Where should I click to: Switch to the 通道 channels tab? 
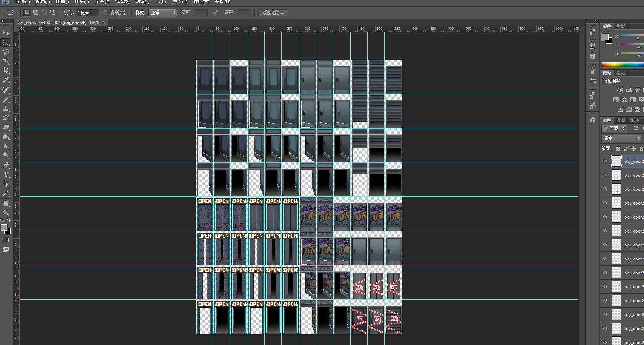click(620, 120)
